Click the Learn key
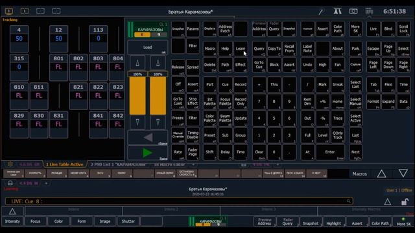 click(x=241, y=49)
